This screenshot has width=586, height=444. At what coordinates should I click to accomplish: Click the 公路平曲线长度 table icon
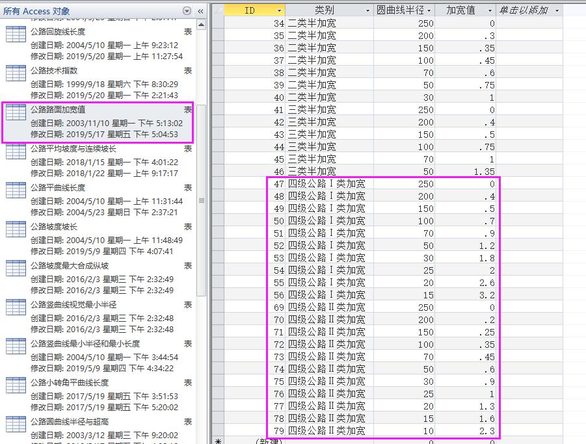16,190
